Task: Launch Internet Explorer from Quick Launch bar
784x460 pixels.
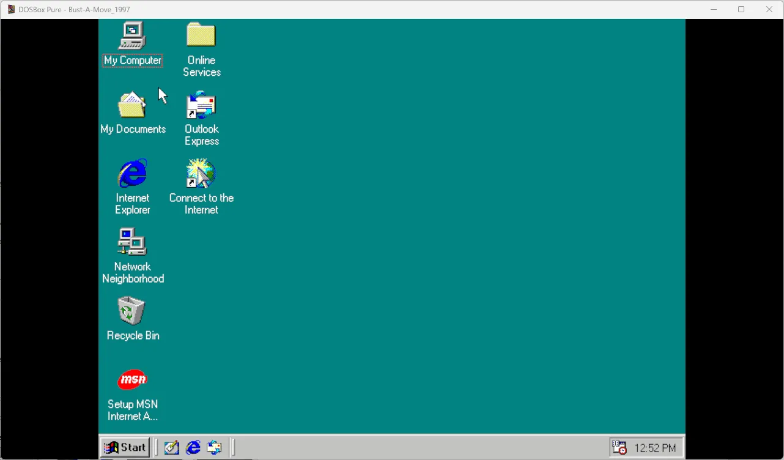Action: point(193,448)
